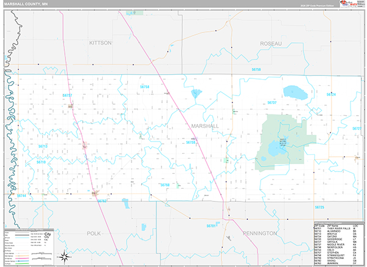Click the large blue lake in northeast Marshall

[295, 93]
